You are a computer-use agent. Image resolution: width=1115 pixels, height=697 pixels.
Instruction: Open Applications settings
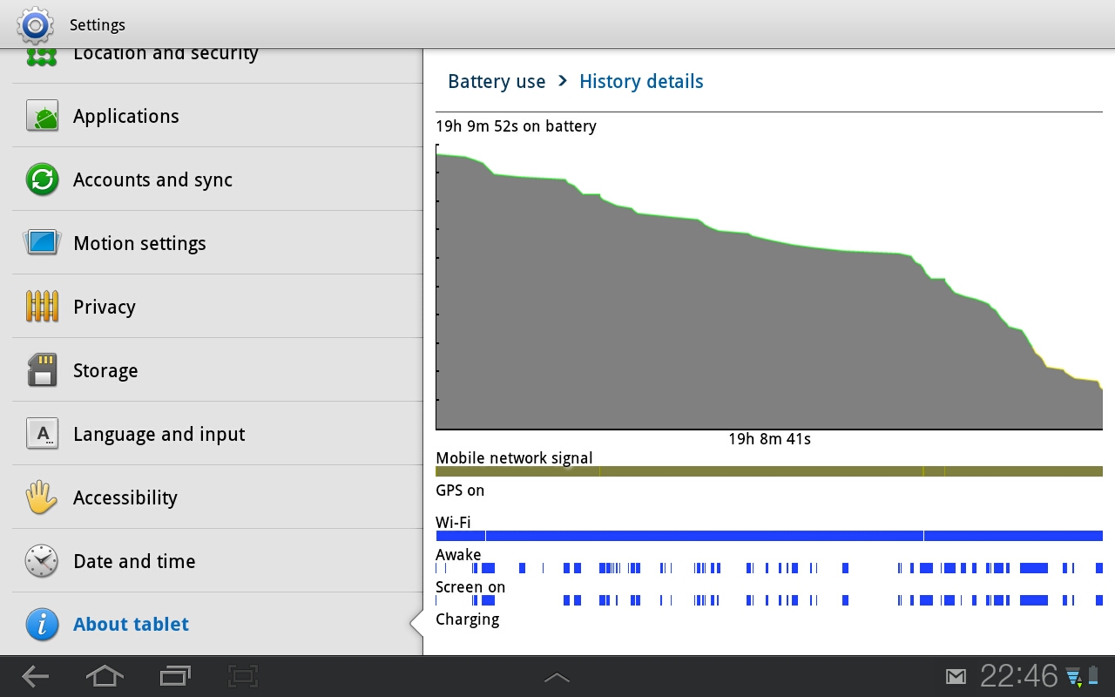pos(218,116)
